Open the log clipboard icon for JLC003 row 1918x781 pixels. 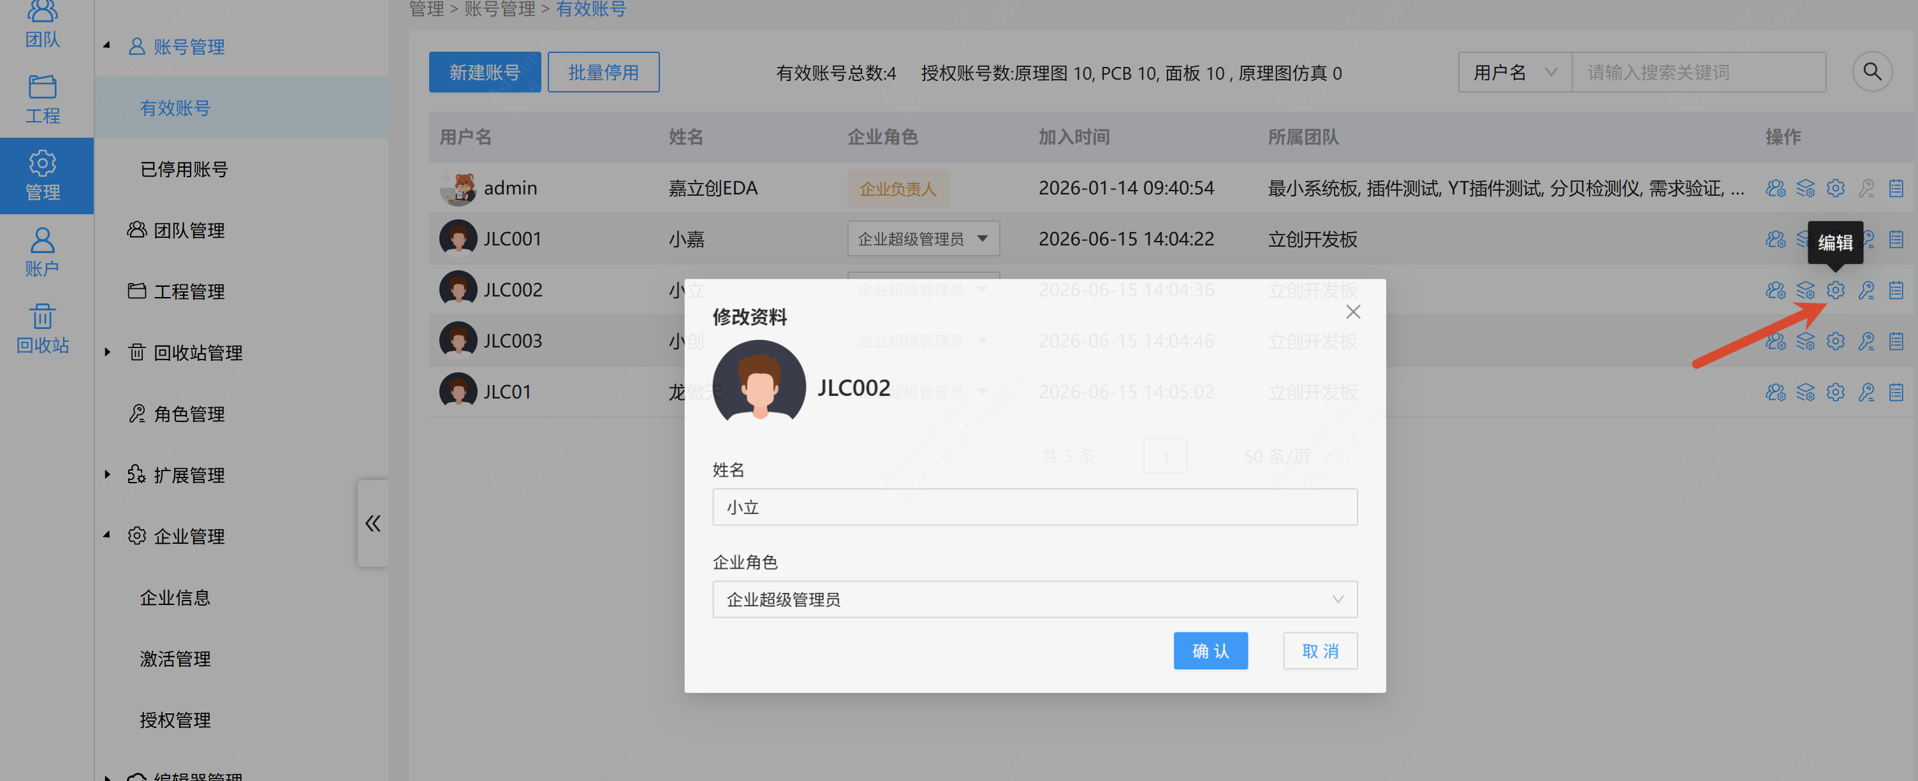(x=1896, y=341)
